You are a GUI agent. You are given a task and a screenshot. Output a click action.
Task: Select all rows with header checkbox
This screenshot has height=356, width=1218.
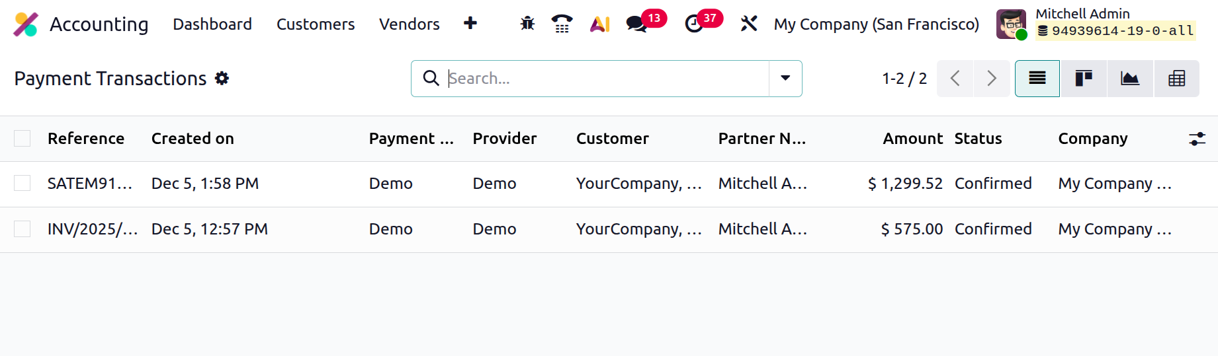22,139
